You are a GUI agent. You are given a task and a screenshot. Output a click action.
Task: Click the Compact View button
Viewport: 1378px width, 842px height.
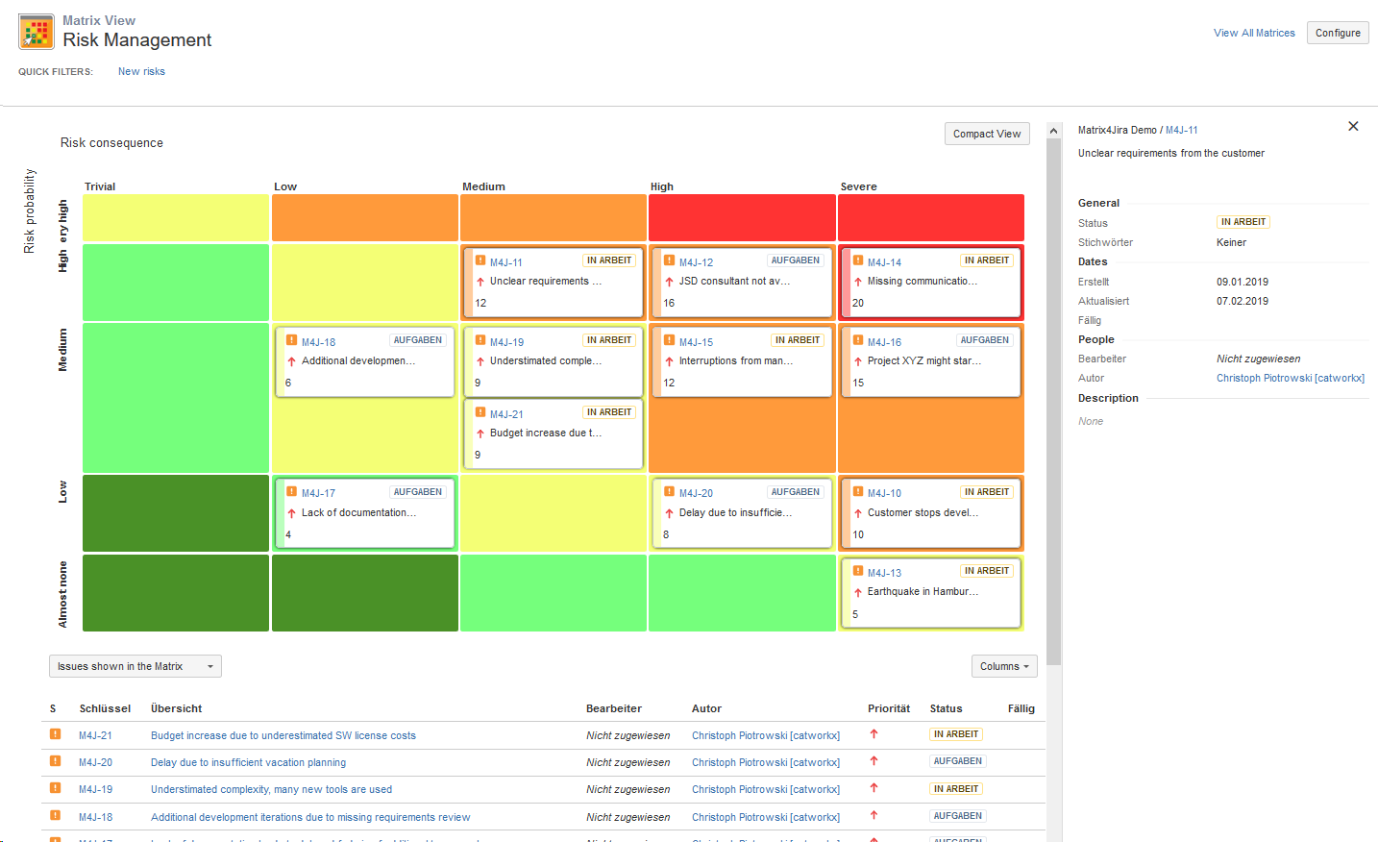click(987, 134)
